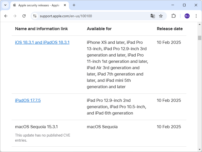The height and width of the screenshot is (152, 202).
Task: Go forward to the next page
Action: [x=15, y=16]
